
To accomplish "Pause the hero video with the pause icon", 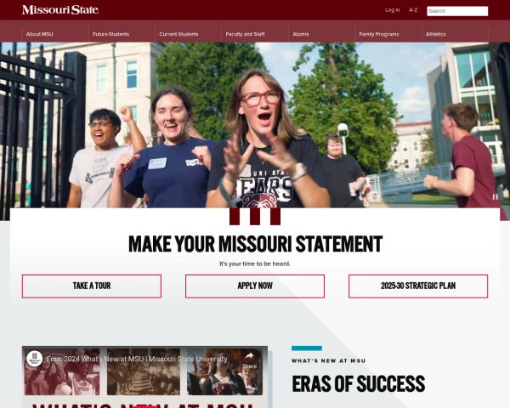I will (495, 196).
